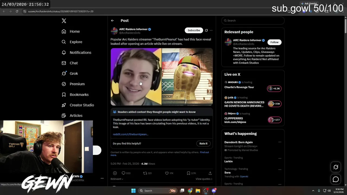Viewport: 347px width, 195px height.
Task: Open the Sora trending topic
Action: (x=227, y=173)
